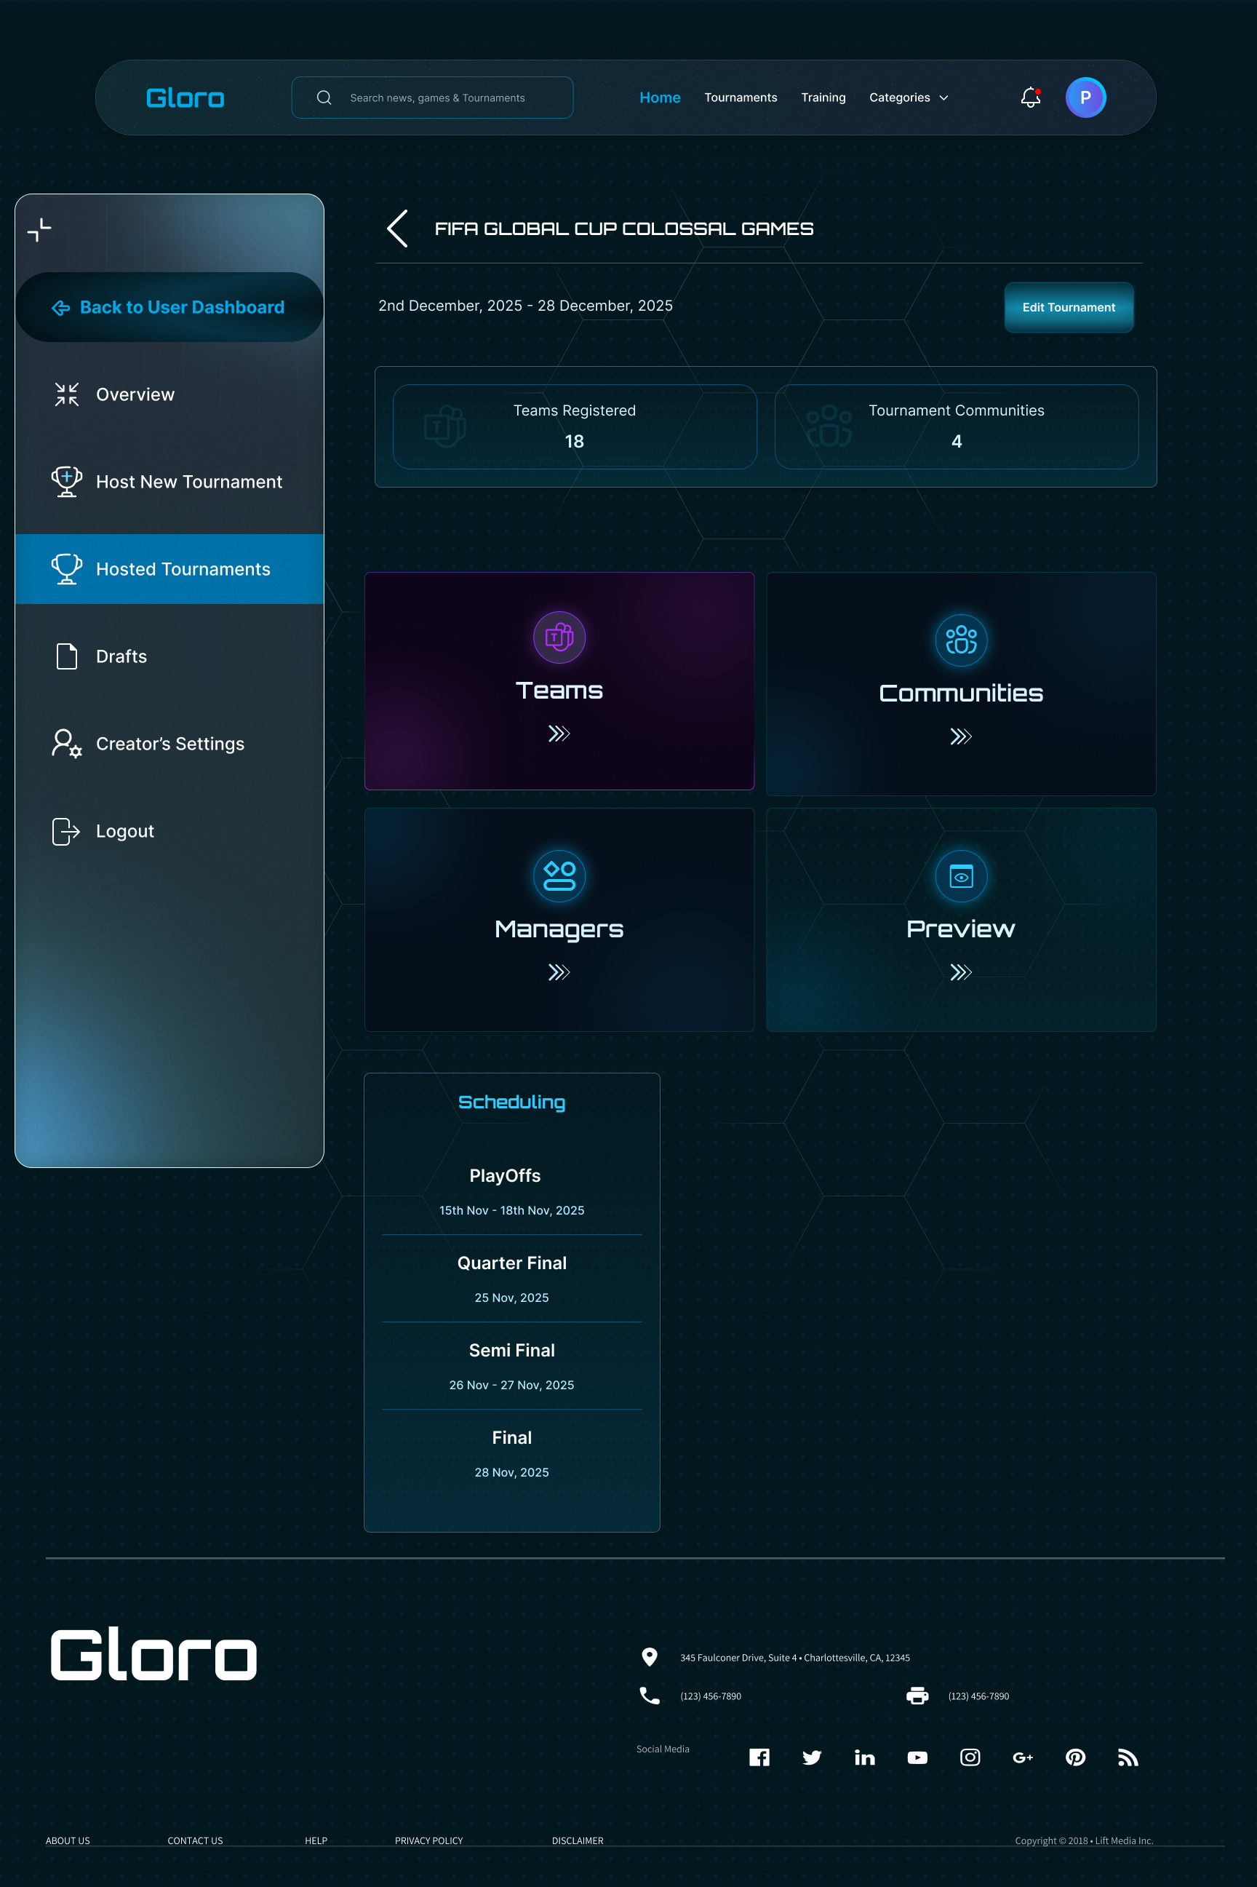1257x1887 pixels.
Task: Go to the Home nav item
Action: 660,98
